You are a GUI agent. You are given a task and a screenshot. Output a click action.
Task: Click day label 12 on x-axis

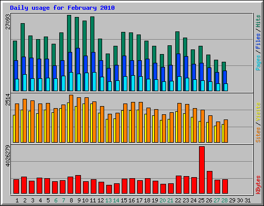point(101,200)
